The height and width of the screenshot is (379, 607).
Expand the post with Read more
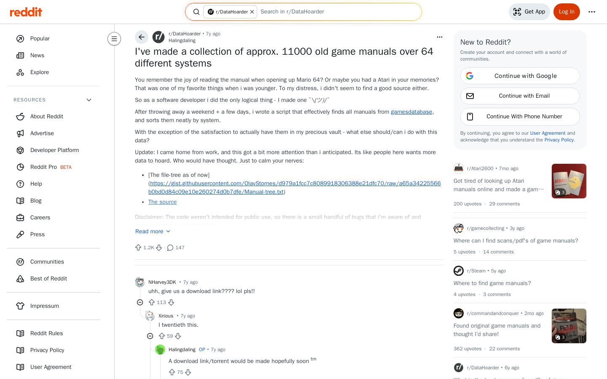(153, 231)
